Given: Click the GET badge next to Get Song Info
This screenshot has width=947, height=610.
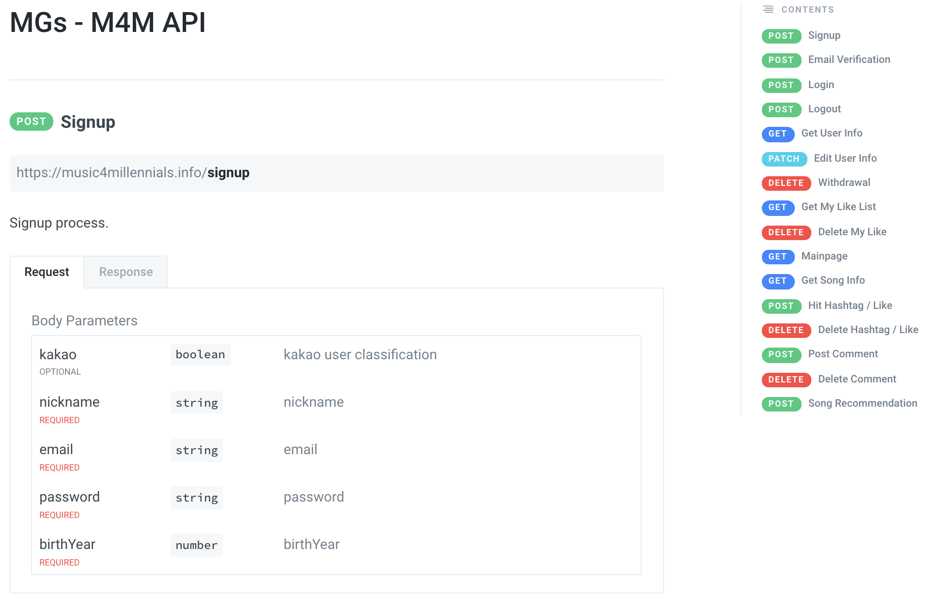Looking at the screenshot, I should coord(777,281).
